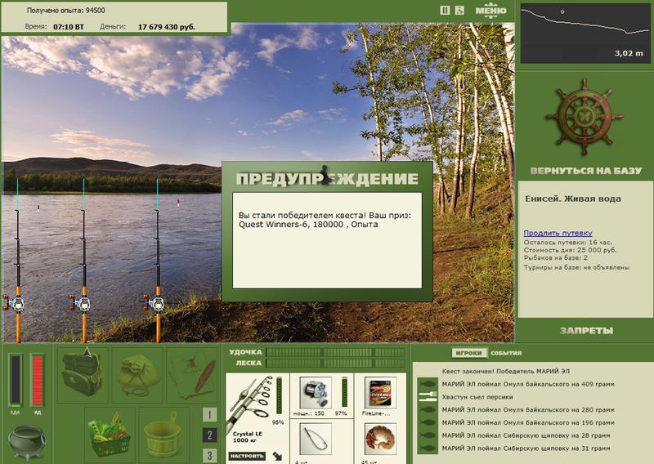Image resolution: width=654 pixels, height=464 pixels.
Task: Select the middle fishing rod on the bank
Action: click(x=83, y=261)
